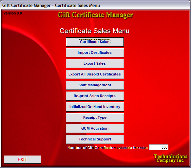Click the yellow Gift Certificate Manager banner title
Screen dimensions: 191x168
95,15
